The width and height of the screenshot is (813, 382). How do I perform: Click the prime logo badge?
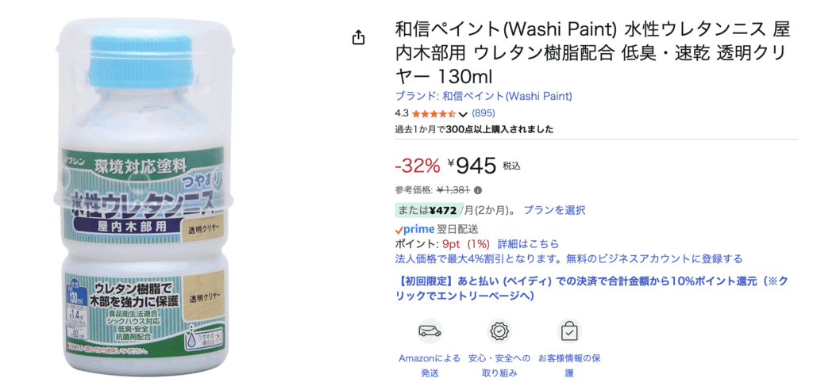(414, 229)
